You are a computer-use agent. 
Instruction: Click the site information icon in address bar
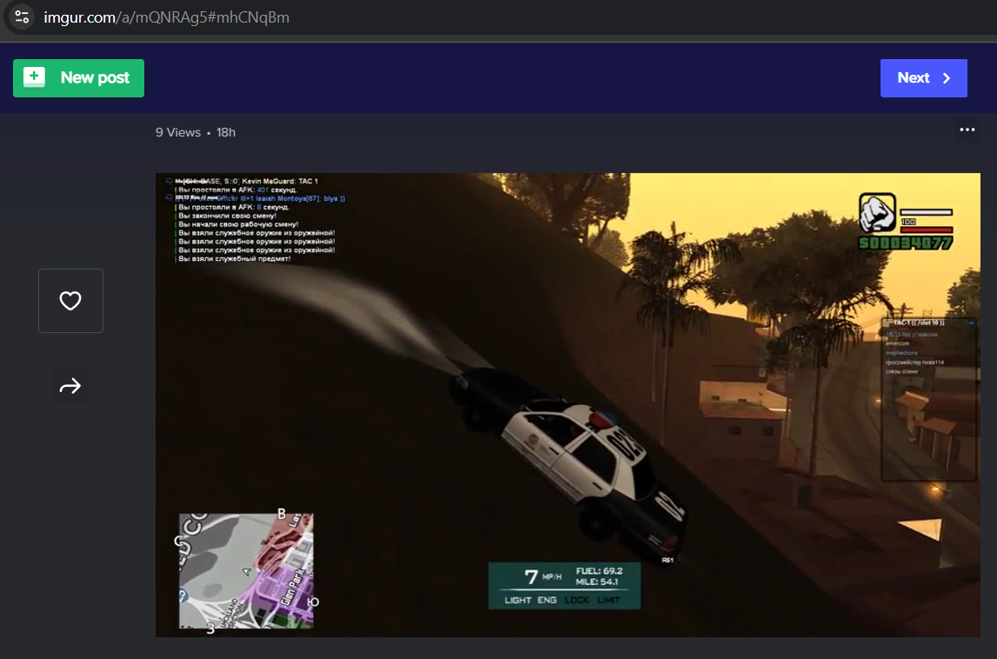pyautogui.click(x=22, y=17)
